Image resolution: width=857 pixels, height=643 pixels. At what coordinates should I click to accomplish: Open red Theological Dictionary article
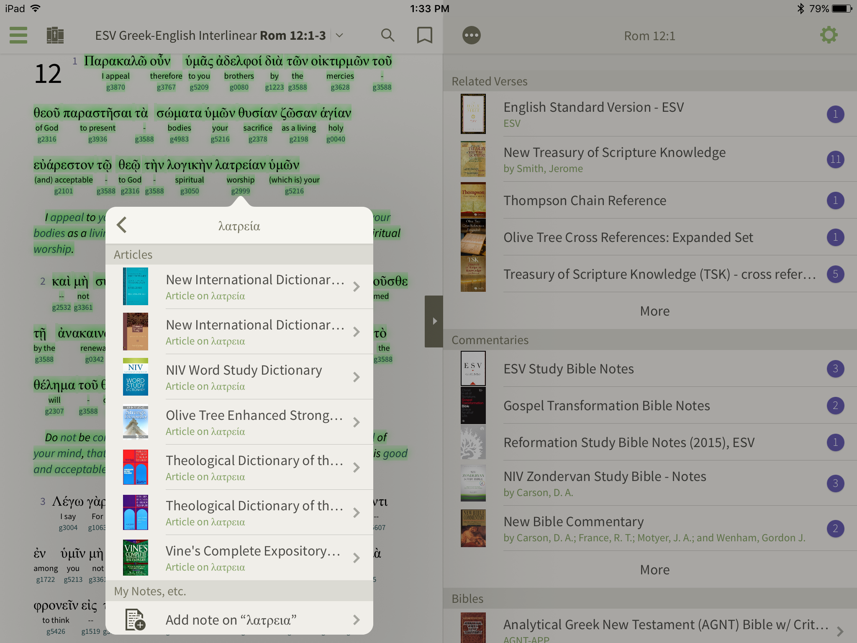[x=239, y=468]
